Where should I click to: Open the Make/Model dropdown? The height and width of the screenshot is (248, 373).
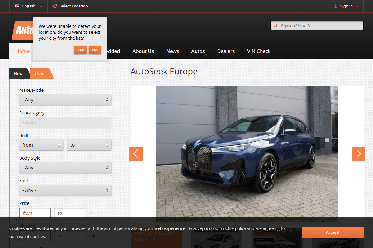(x=65, y=100)
